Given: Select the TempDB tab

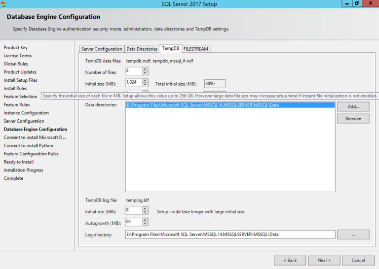Looking at the screenshot, I should 170,48.
